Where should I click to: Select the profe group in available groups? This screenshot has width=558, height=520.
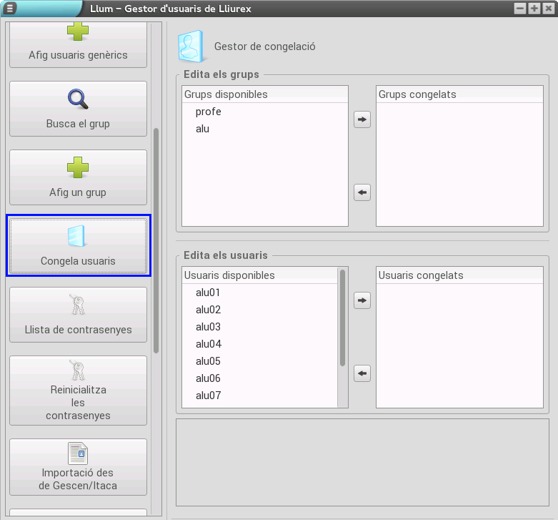click(208, 112)
